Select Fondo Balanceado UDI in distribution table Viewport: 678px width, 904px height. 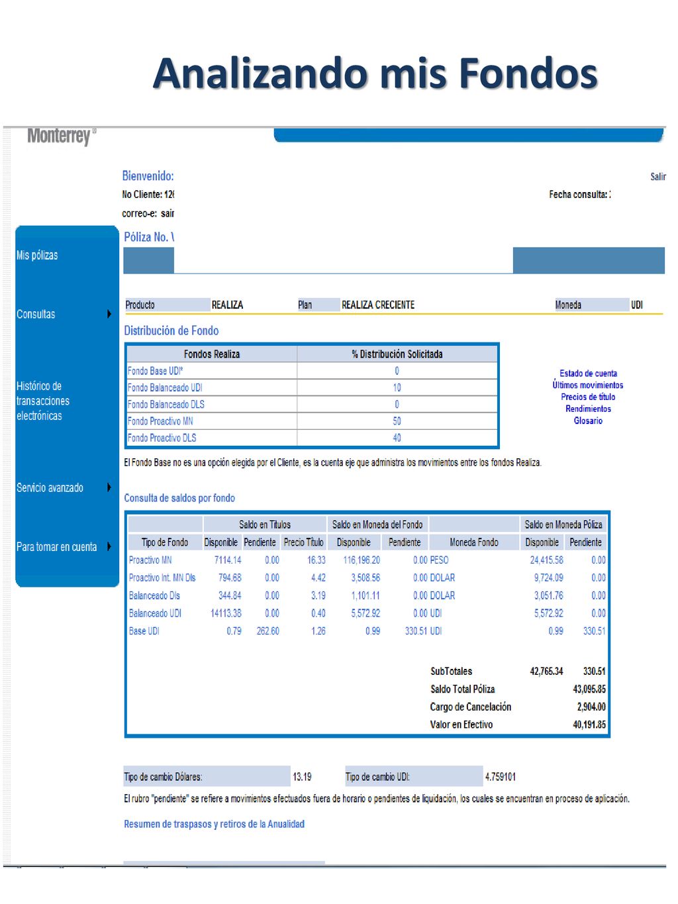coord(165,388)
